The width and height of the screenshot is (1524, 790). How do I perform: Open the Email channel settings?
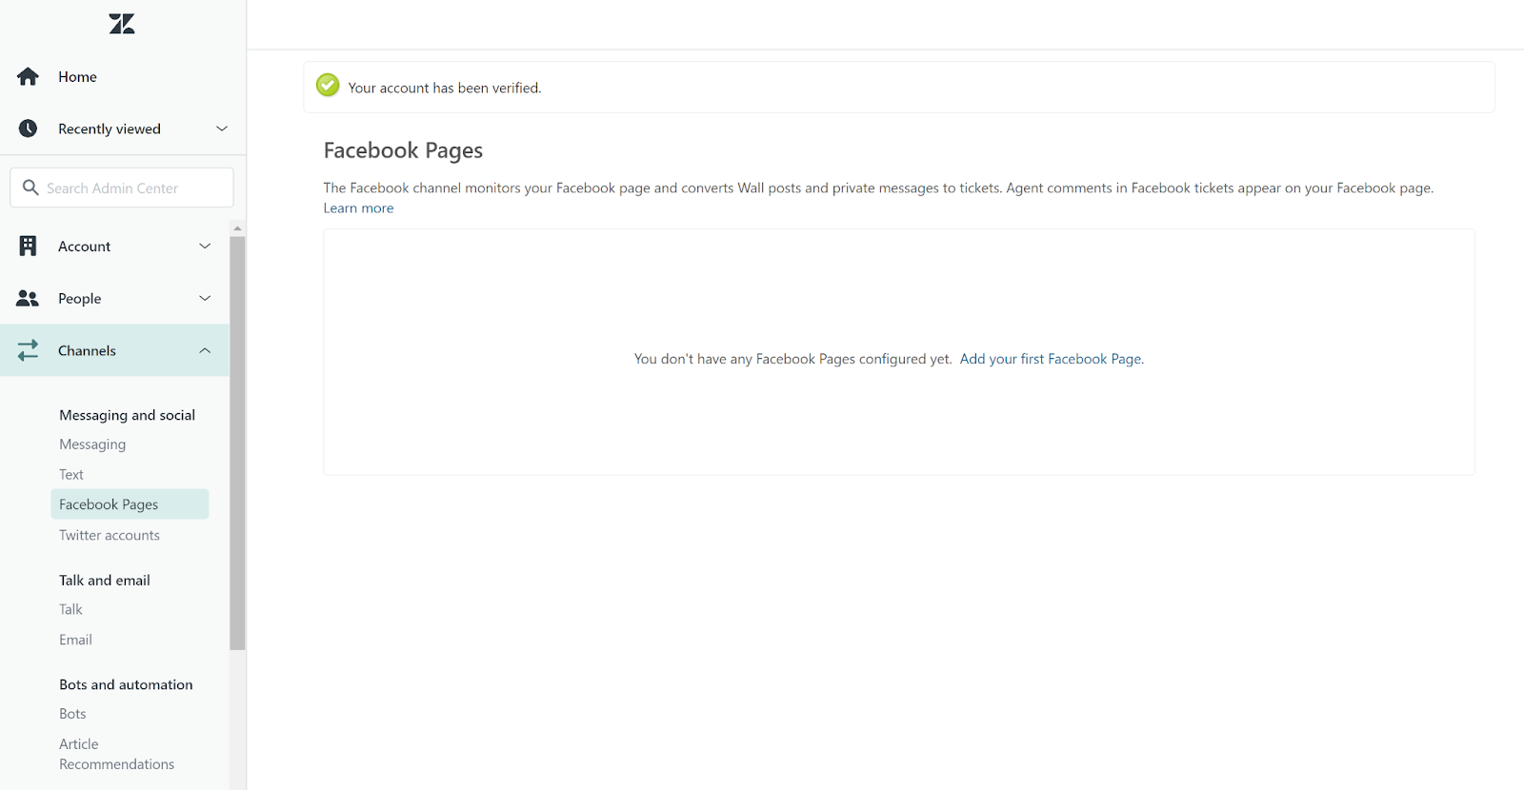coord(75,640)
